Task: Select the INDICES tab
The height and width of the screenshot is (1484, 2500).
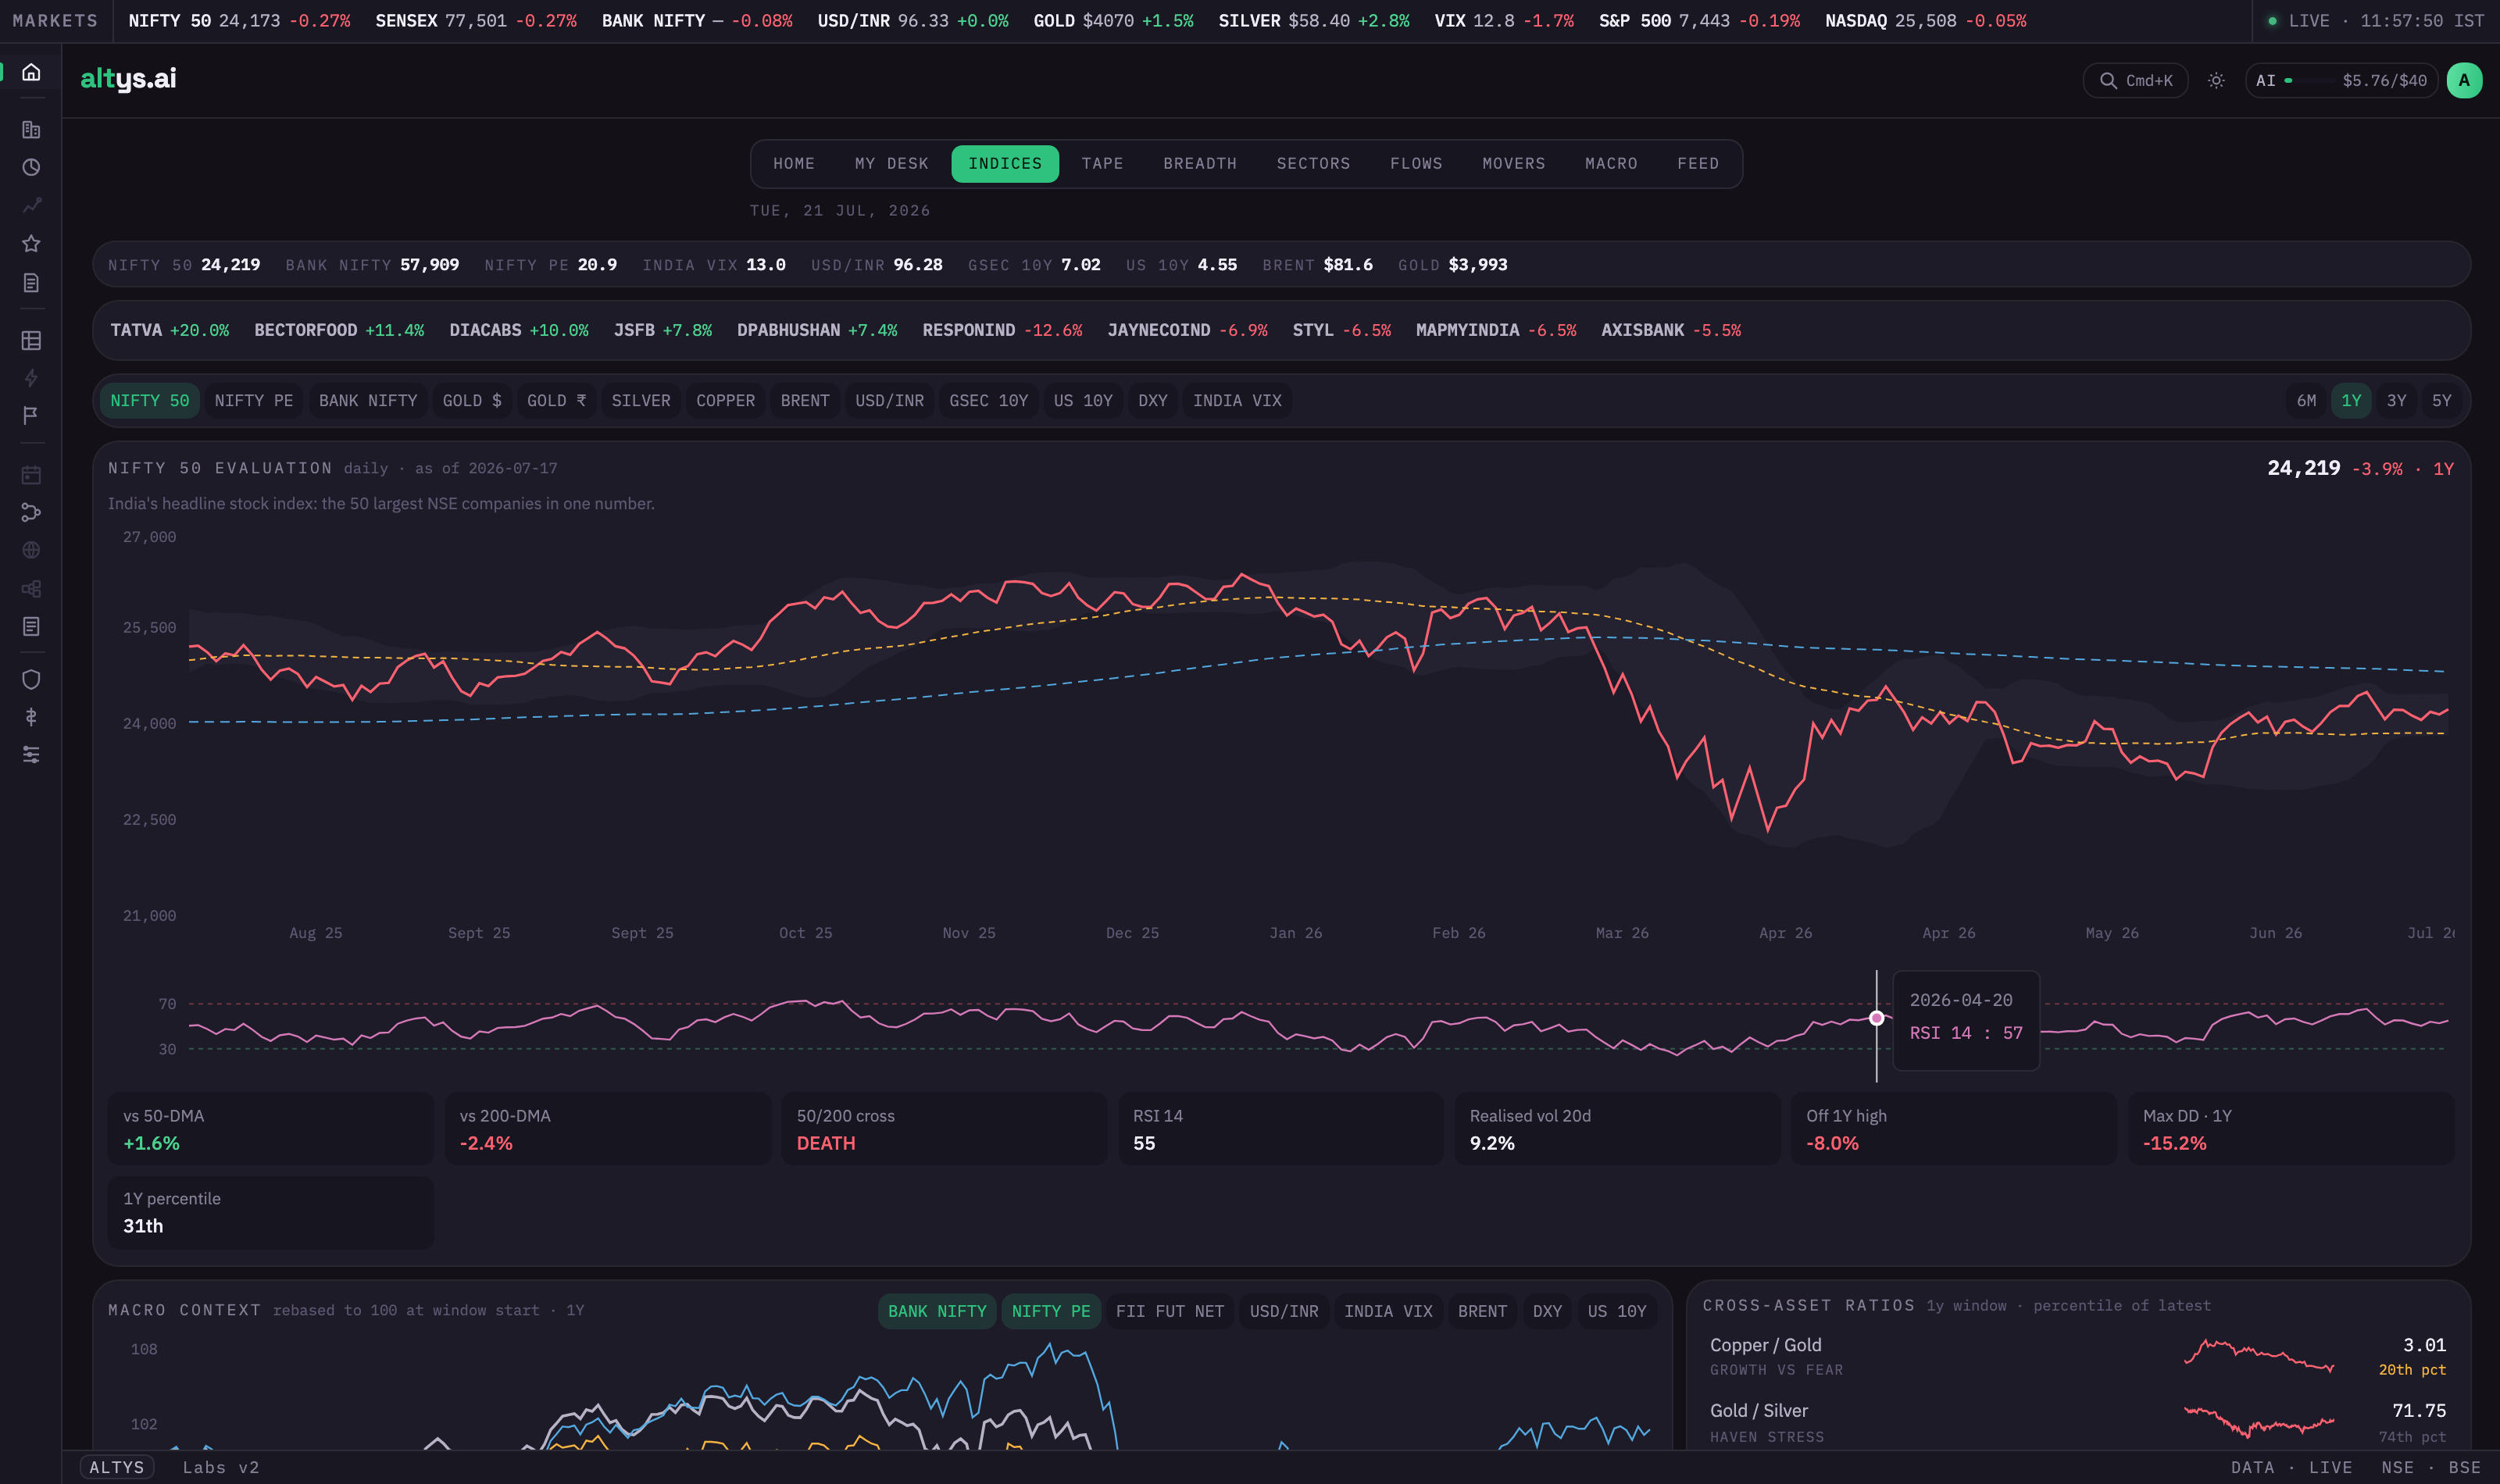Action: (1005, 164)
